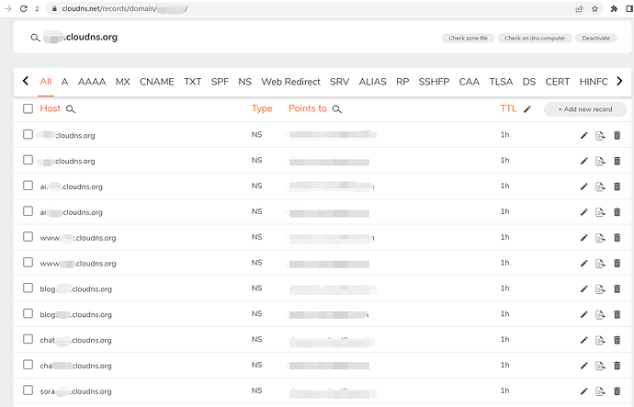Click the Check zone file button
This screenshot has width=634, height=407.
(468, 38)
